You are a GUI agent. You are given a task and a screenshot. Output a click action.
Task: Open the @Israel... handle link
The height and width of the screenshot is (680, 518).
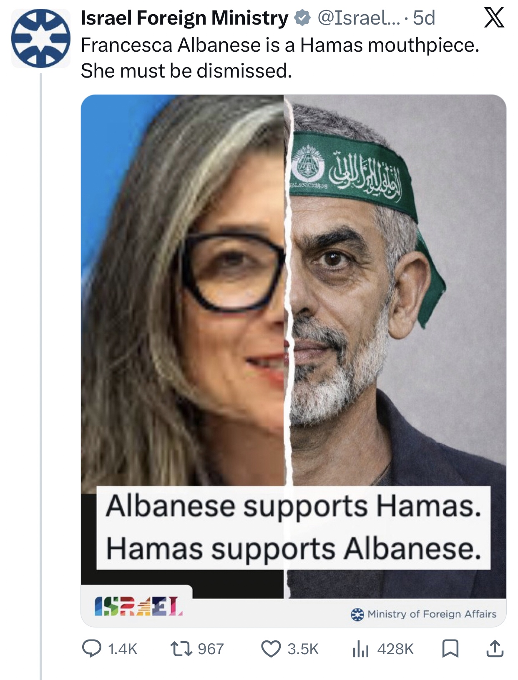[x=358, y=18]
